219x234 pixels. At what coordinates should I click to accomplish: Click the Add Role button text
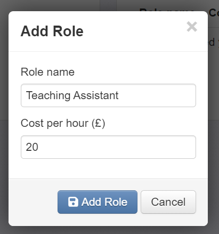(x=104, y=202)
